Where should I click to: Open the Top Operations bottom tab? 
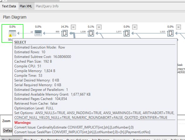click(x=52, y=139)
